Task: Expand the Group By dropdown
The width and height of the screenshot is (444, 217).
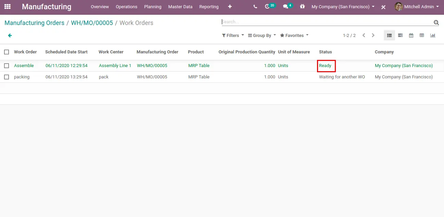Action: pos(262,35)
